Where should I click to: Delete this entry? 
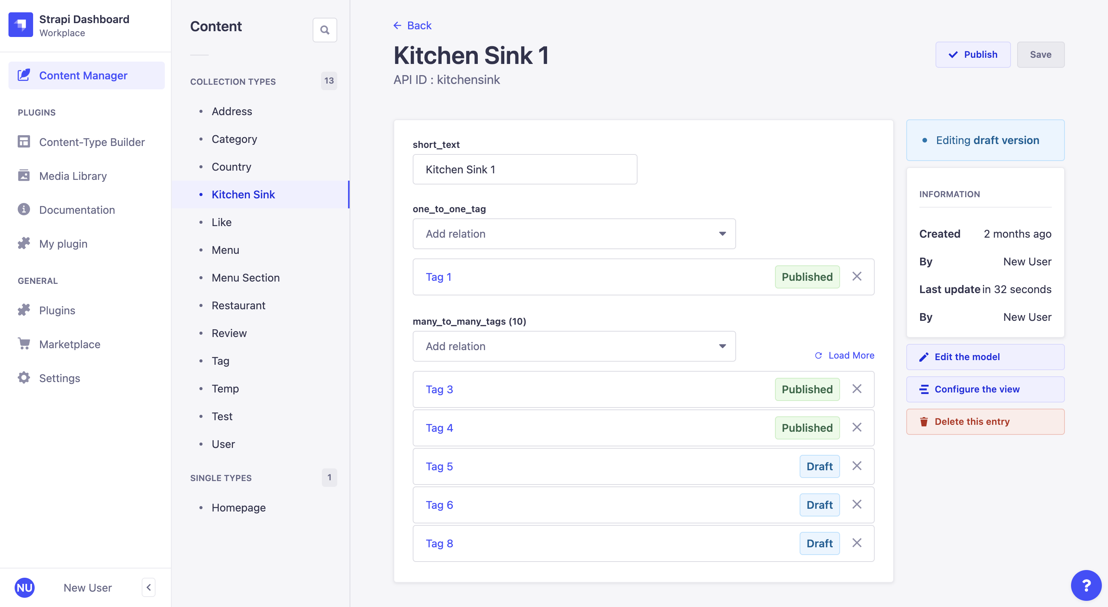(985, 422)
